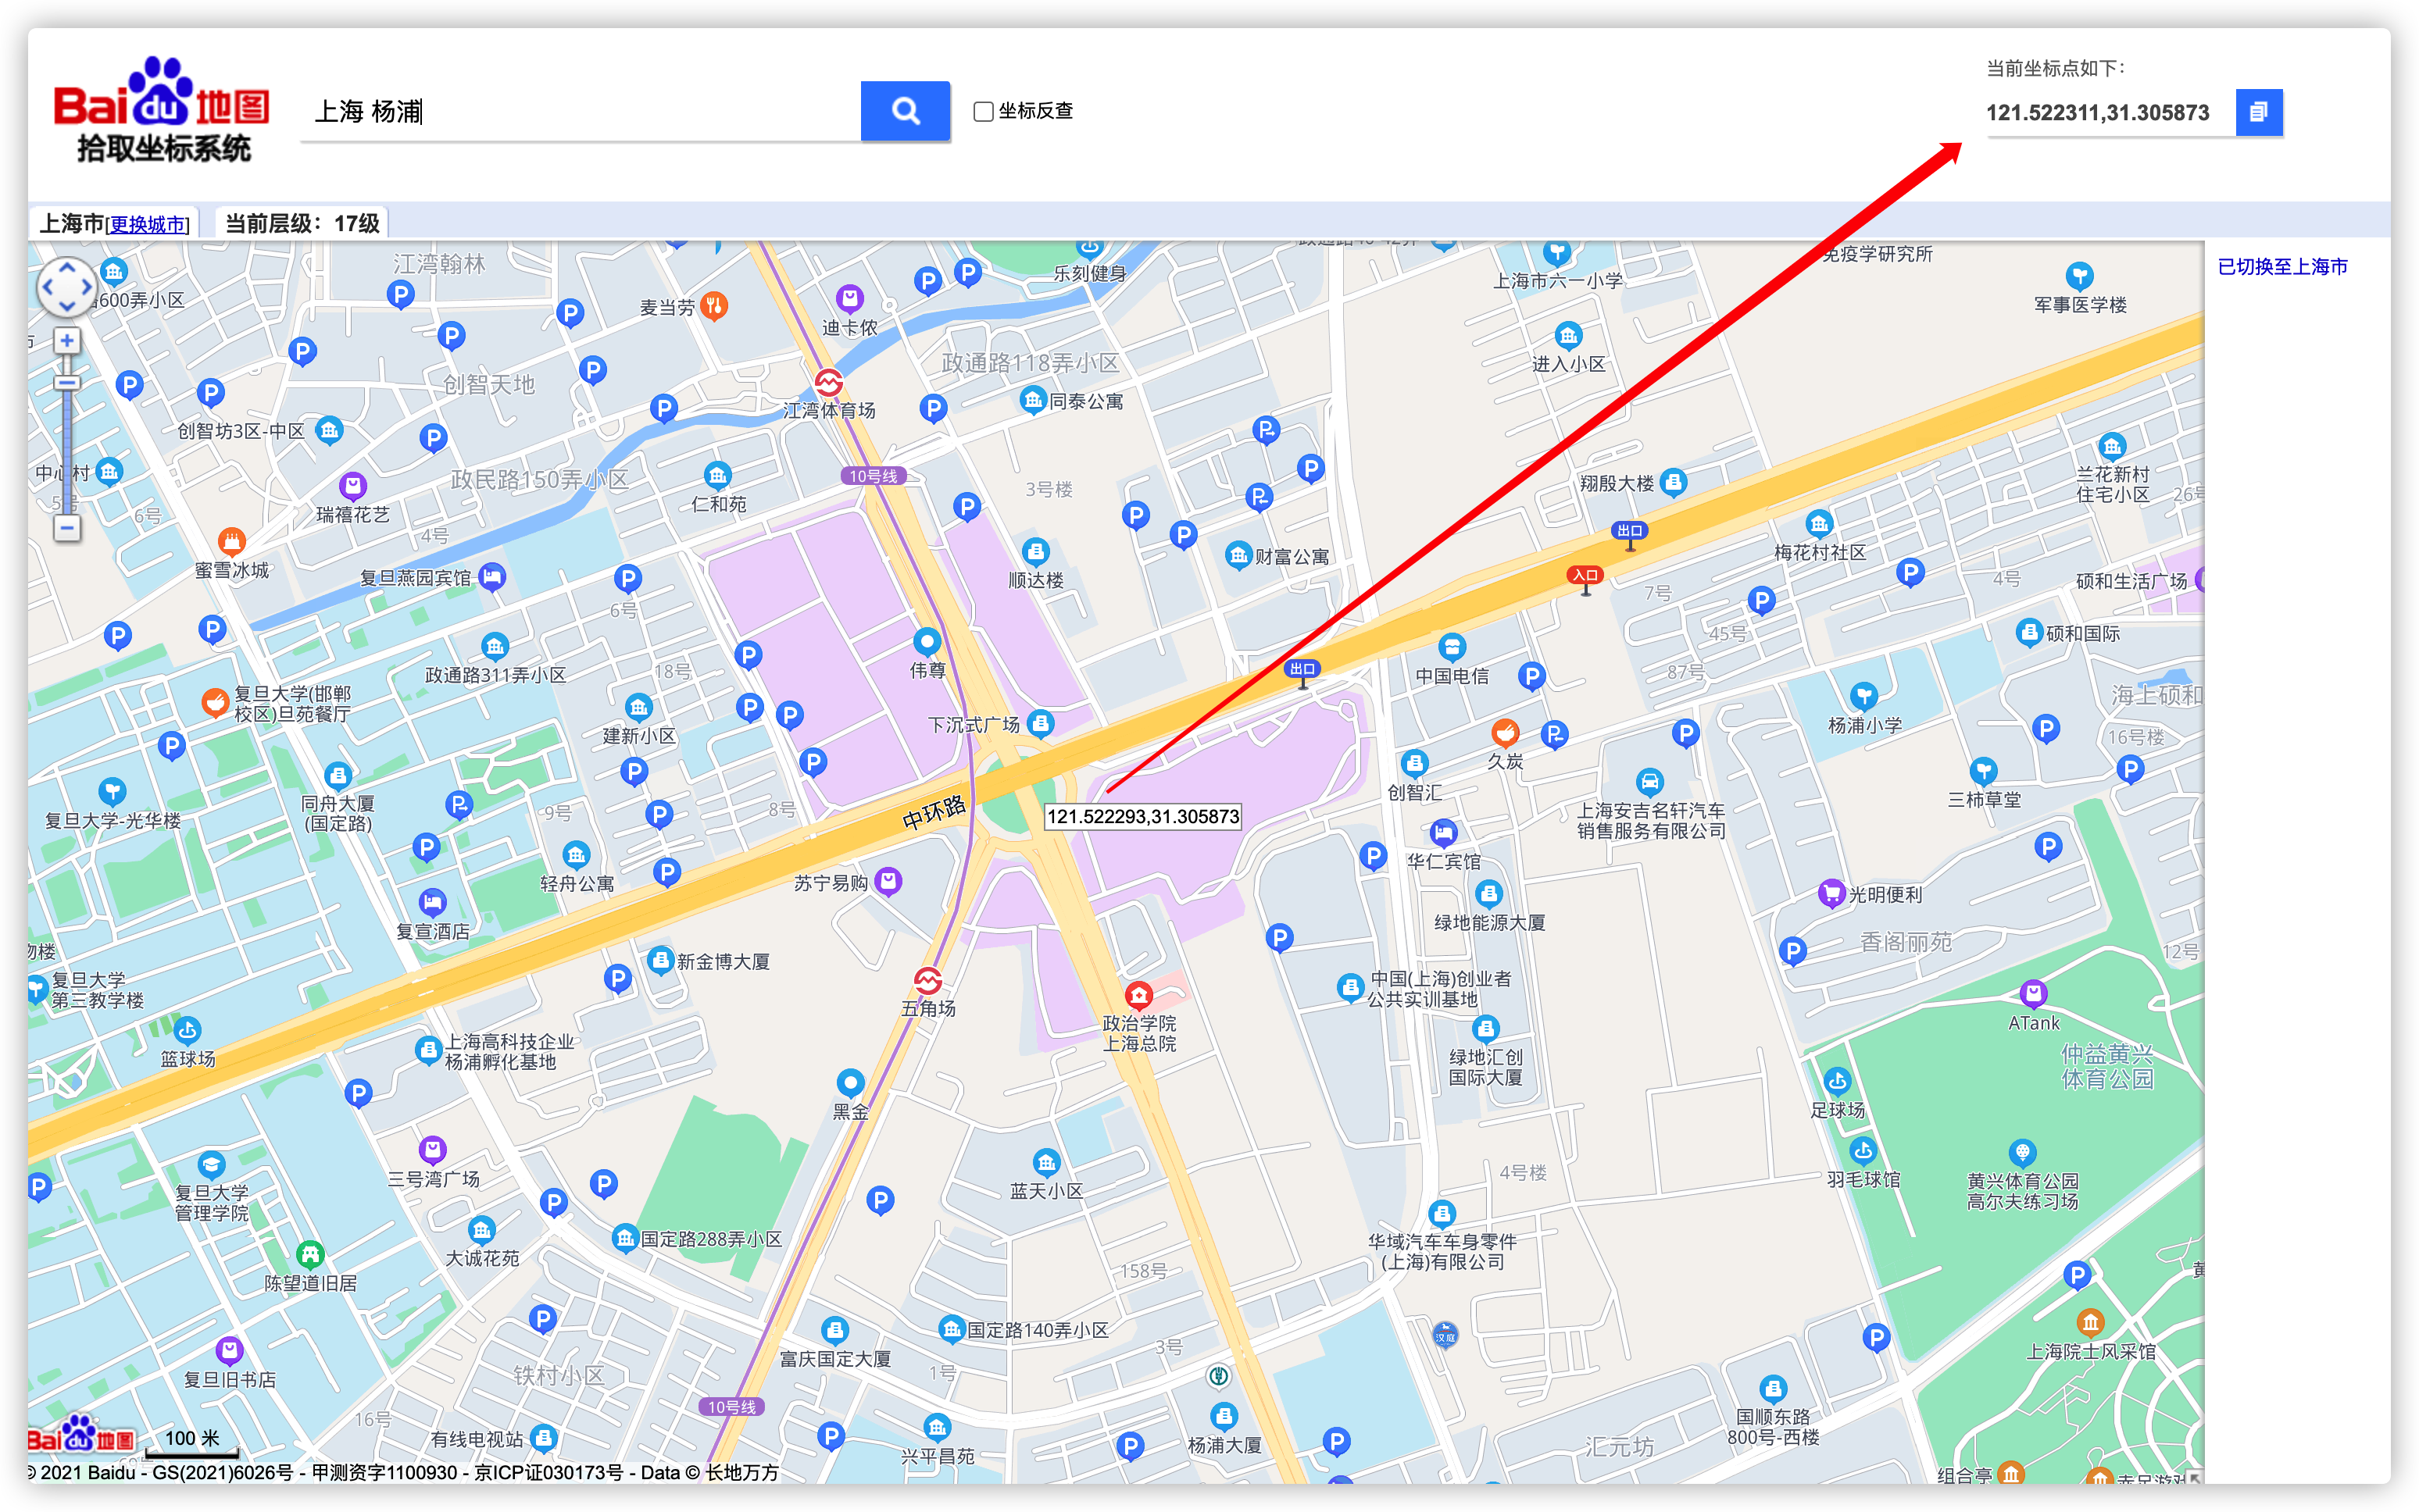Click the 更换城市 link
This screenshot has height=1512, width=2419.
click(147, 224)
